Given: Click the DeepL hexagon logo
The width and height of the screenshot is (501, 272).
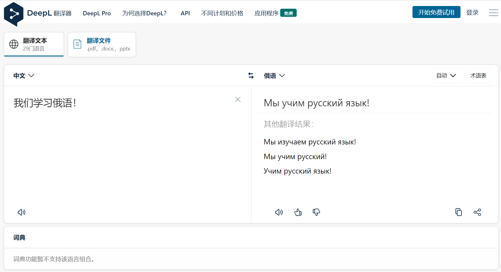Looking at the screenshot, I should pyautogui.click(x=13, y=14).
